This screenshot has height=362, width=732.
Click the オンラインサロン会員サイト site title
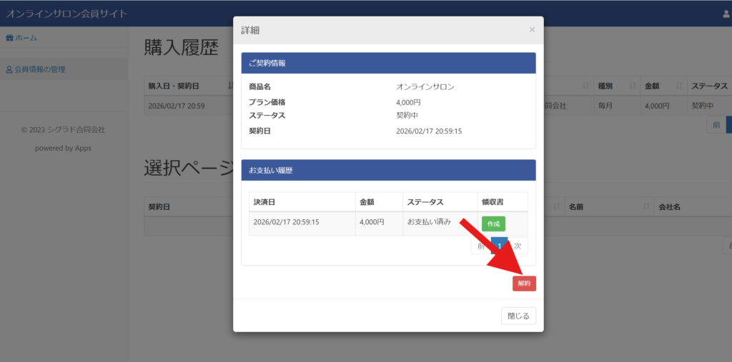point(67,14)
